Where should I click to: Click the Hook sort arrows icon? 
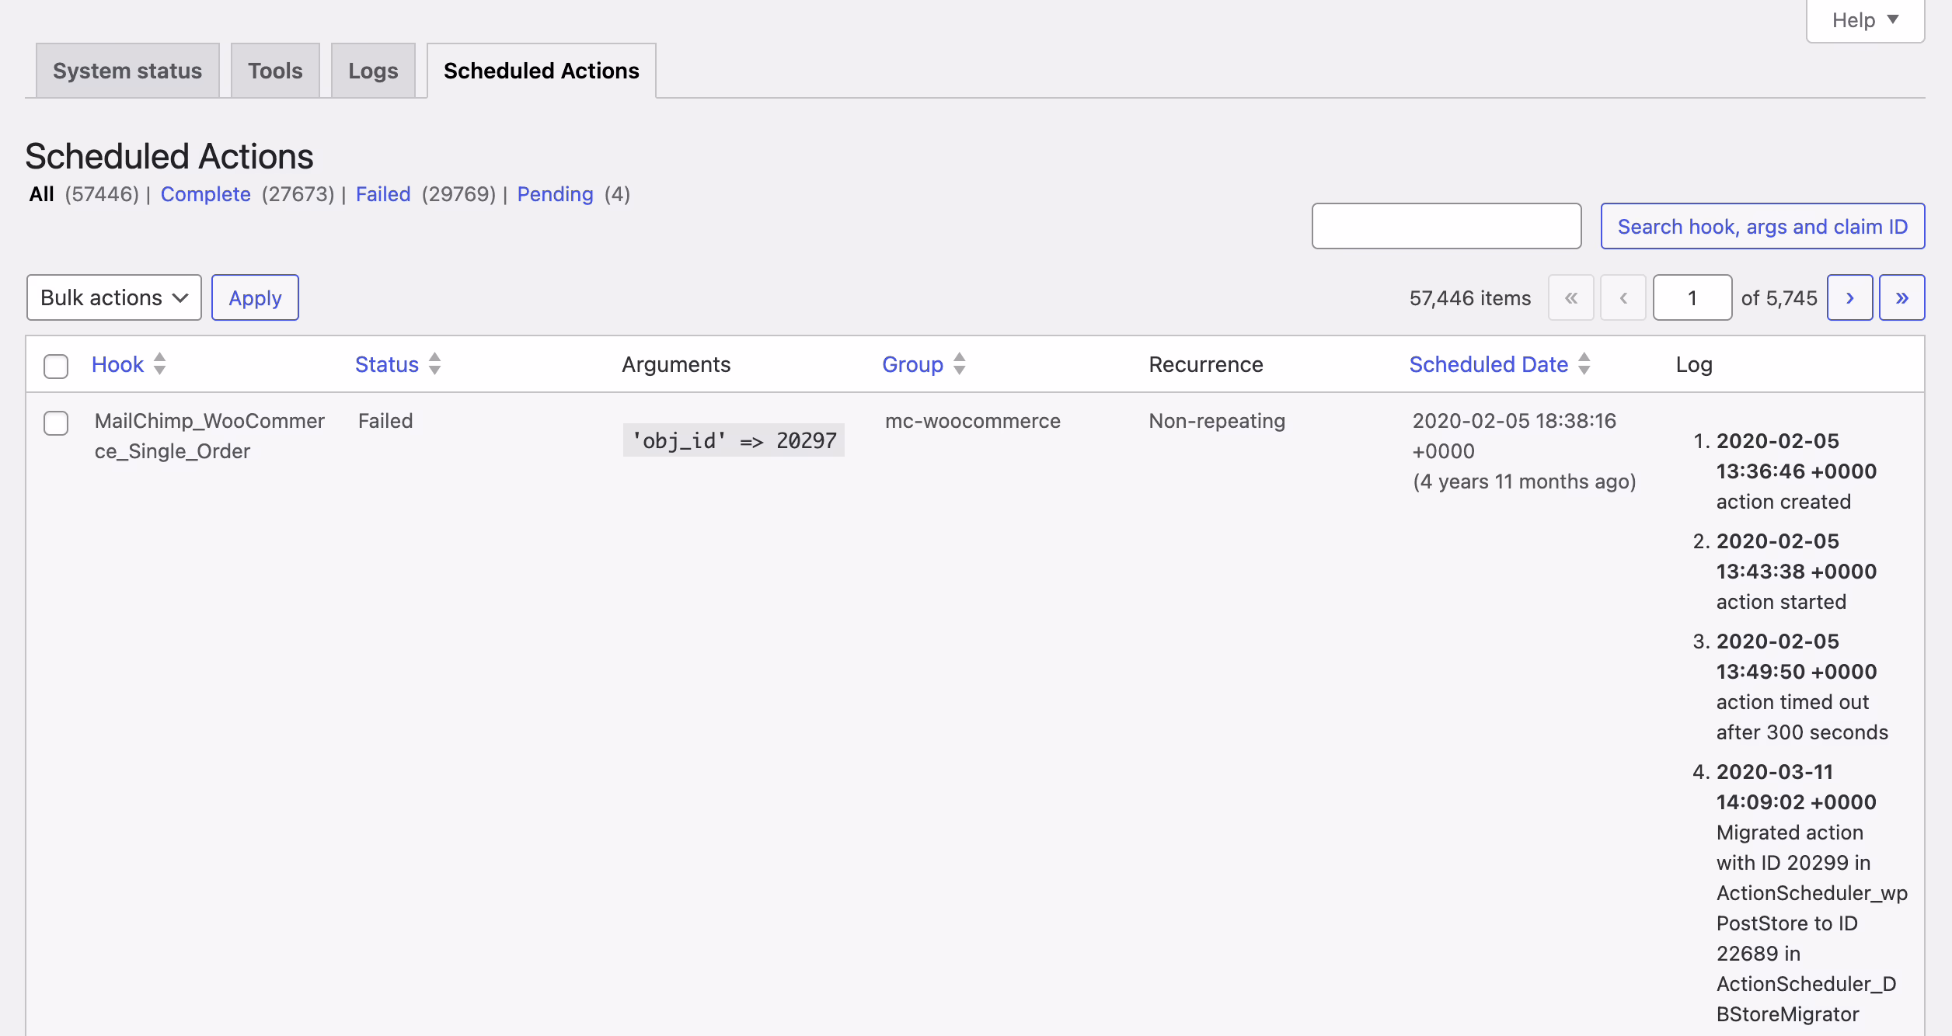pos(159,363)
